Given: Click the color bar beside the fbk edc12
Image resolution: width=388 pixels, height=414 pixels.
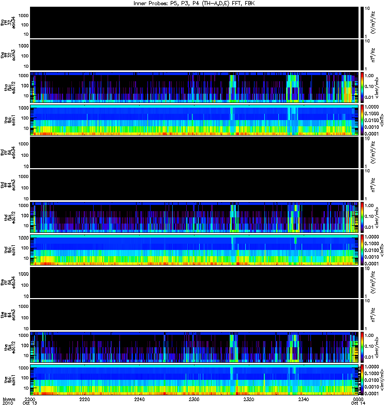Looking at the screenshot, I should (362, 347).
